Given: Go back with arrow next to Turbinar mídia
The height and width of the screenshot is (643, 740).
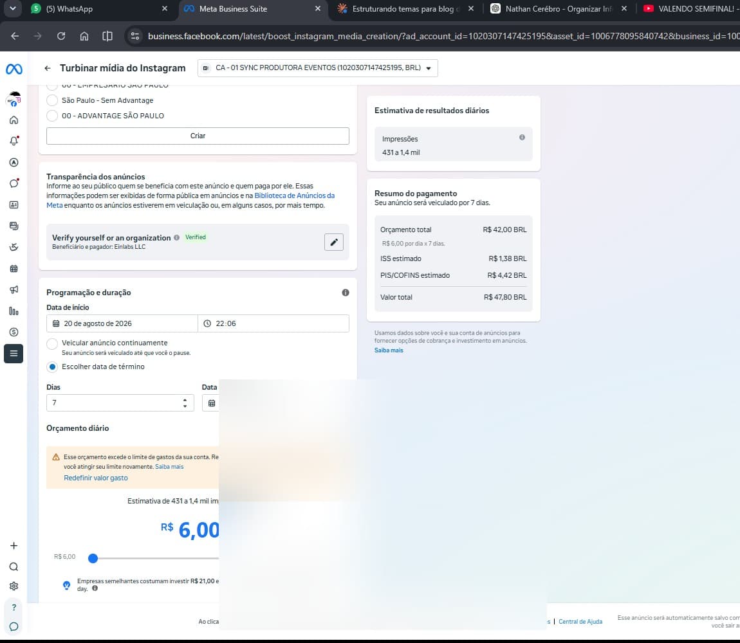Looking at the screenshot, I should click(47, 68).
